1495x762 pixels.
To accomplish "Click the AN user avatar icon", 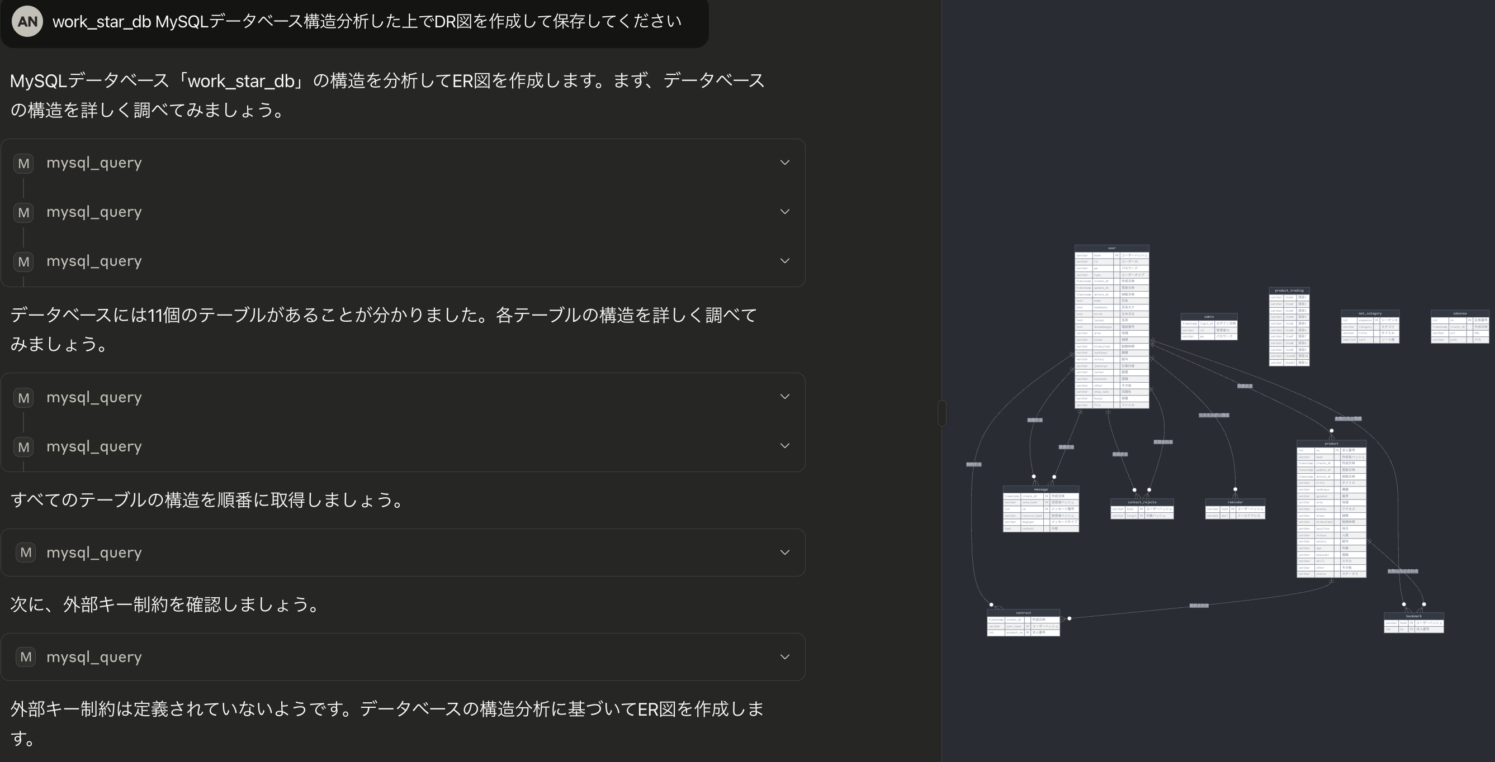I will tap(27, 21).
